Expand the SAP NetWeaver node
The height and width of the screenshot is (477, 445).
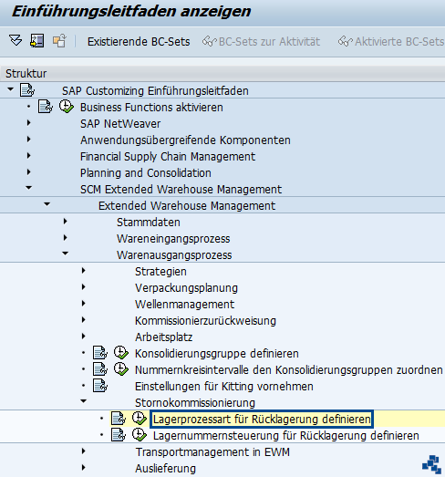28,123
